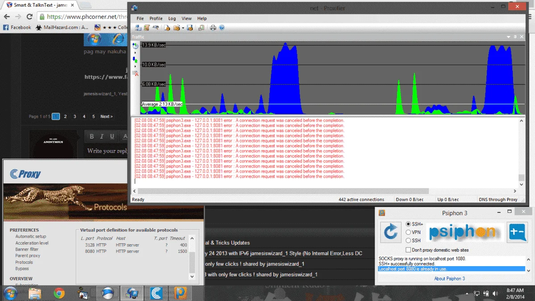Open the Help menu
The width and height of the screenshot is (535, 301).
coord(202,18)
